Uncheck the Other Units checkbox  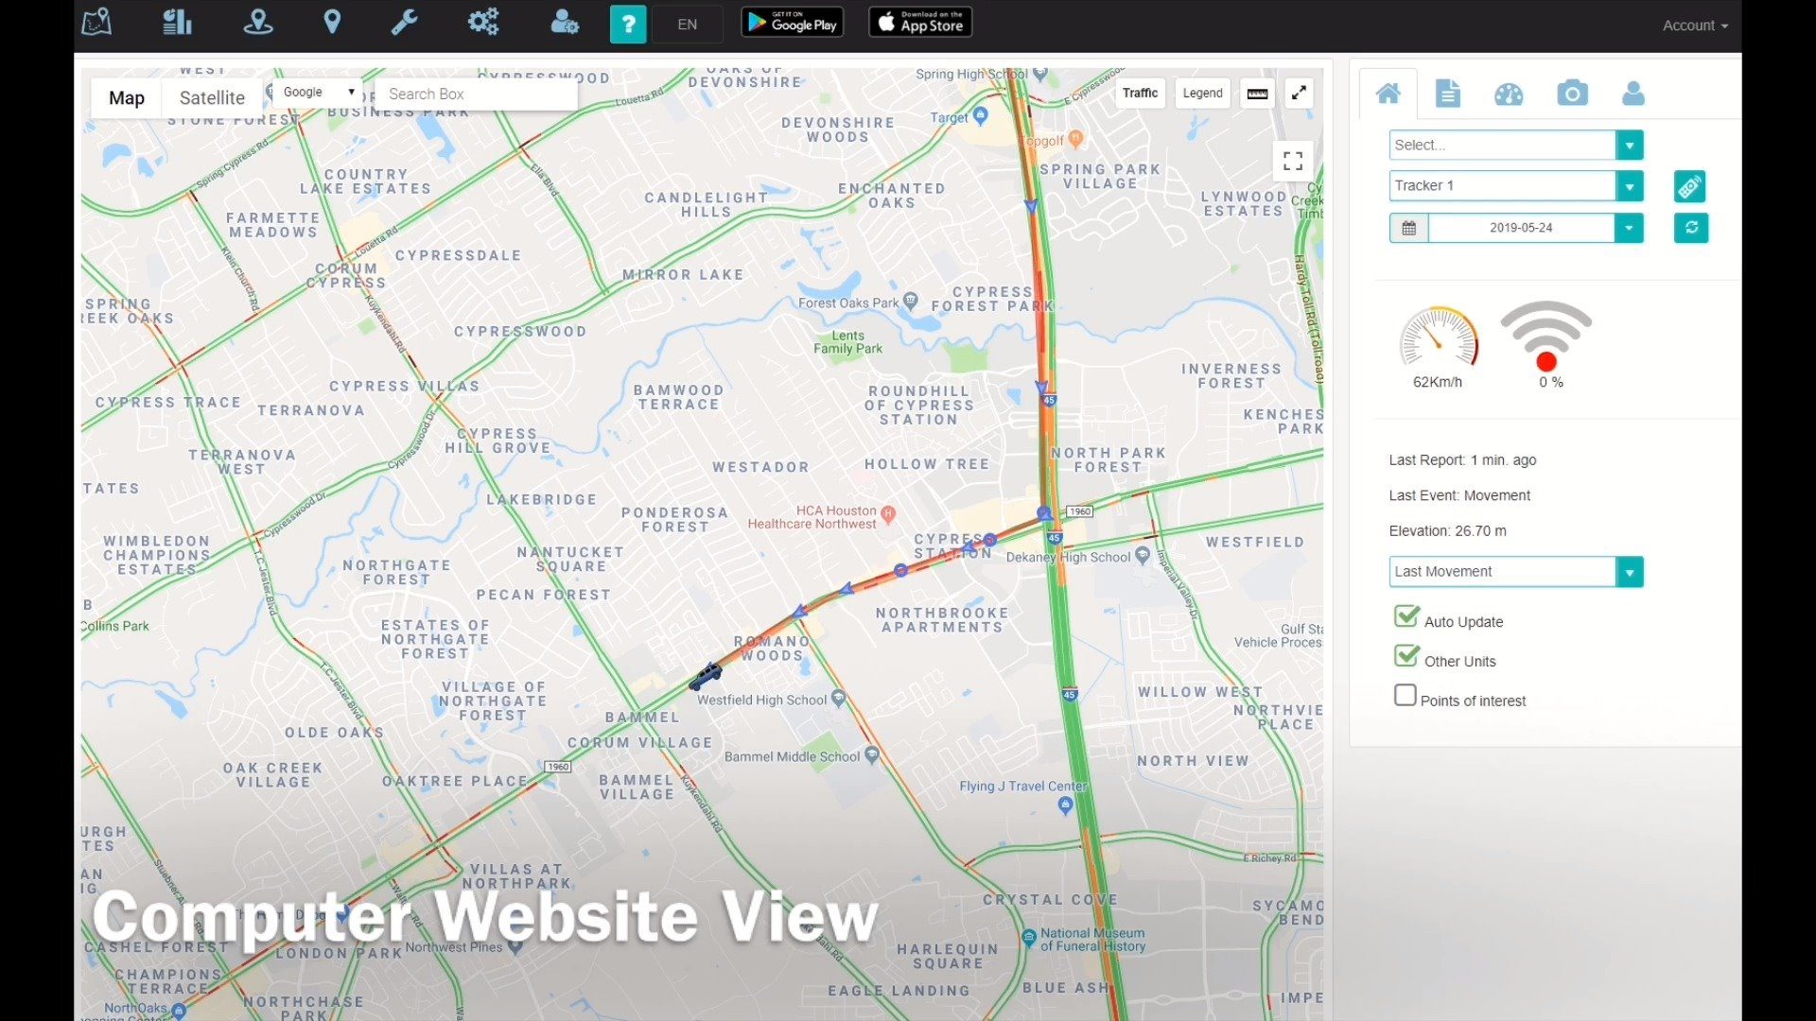(1406, 657)
